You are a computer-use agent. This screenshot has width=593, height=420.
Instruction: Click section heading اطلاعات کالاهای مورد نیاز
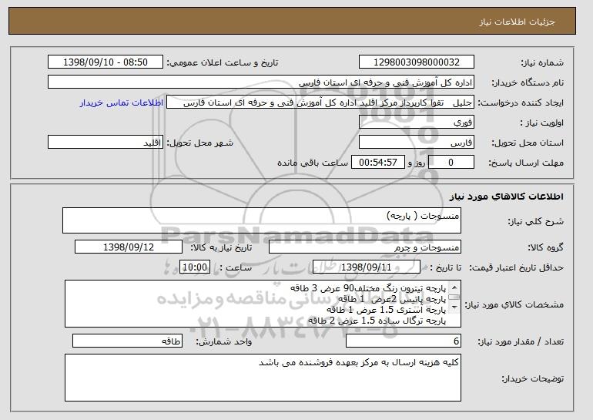507,197
